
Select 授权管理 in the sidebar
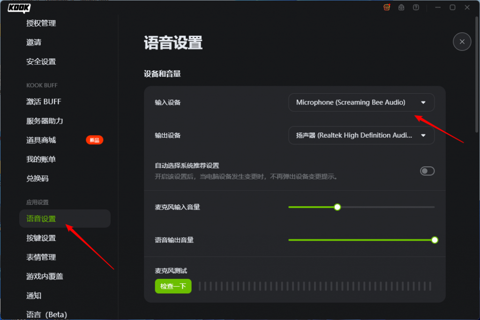coord(42,23)
